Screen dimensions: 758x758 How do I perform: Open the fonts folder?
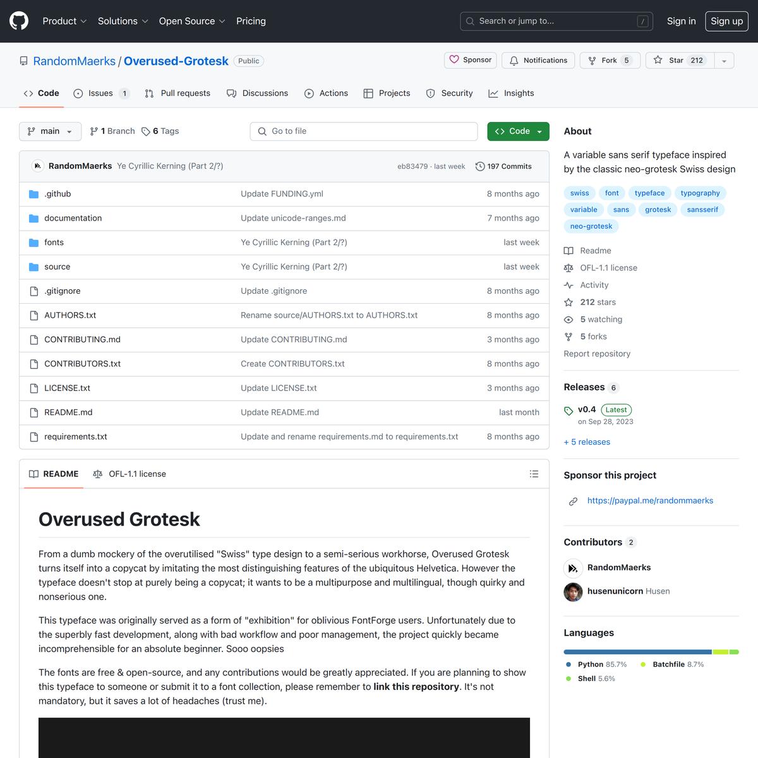(54, 243)
